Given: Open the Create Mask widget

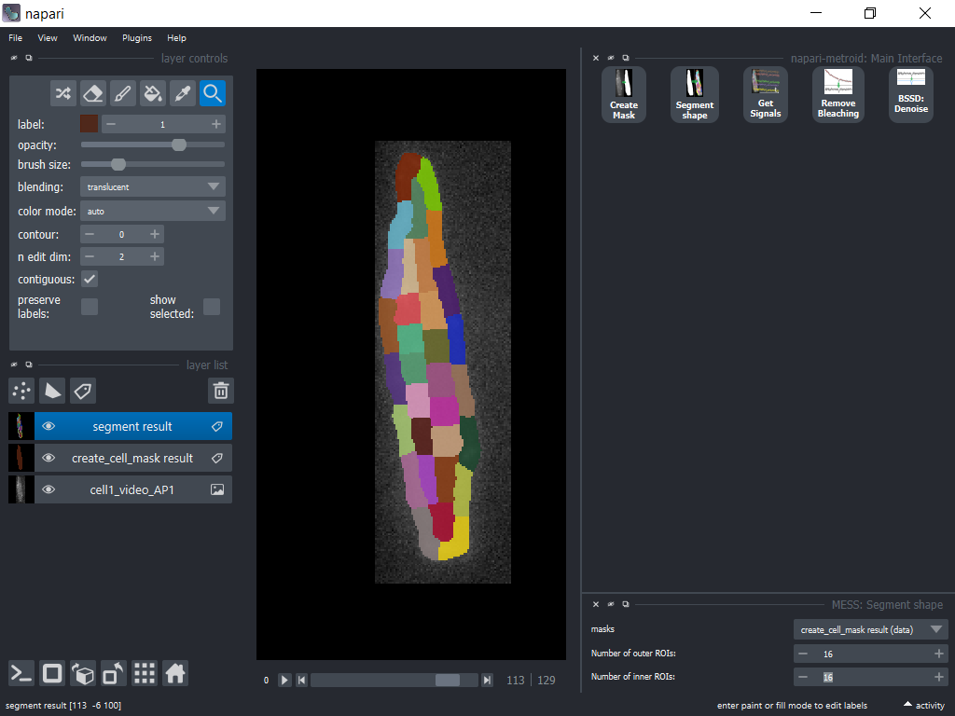Looking at the screenshot, I should coord(624,94).
